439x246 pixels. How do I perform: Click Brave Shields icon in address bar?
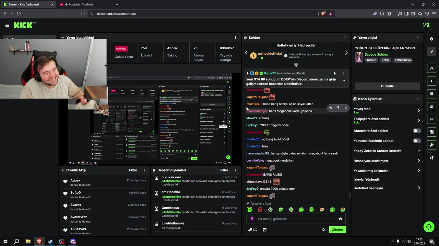tap(323, 14)
